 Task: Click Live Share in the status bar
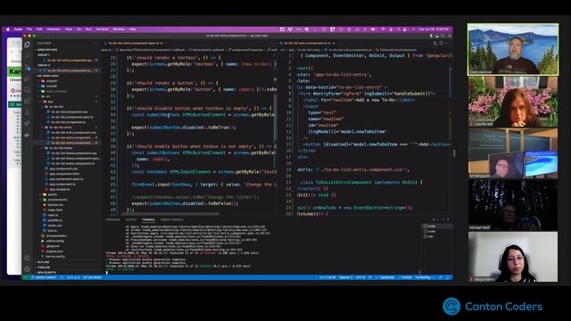(93, 277)
